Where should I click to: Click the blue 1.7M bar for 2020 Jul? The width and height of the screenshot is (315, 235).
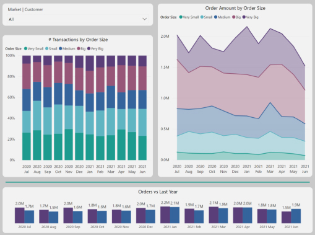click(29, 217)
